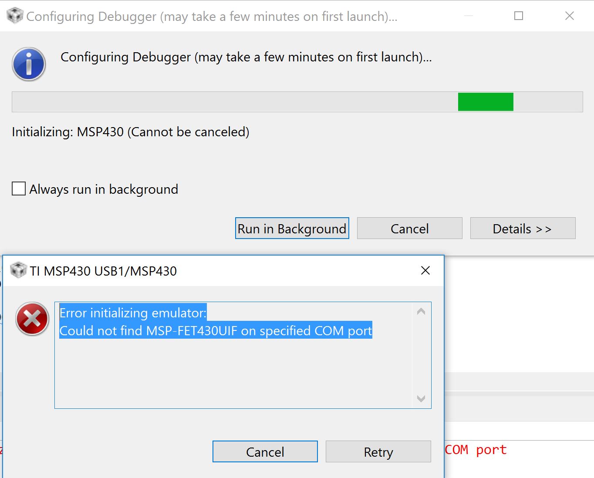Expand details with Details >> button
The height and width of the screenshot is (478, 594).
523,229
